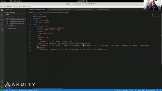Open notifications bell in status bar

coord(160,90)
